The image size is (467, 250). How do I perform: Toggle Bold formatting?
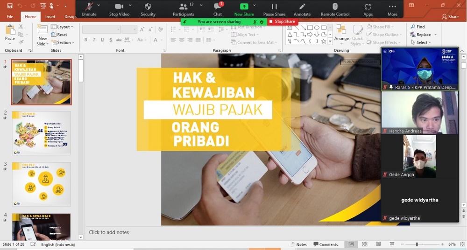[86, 40]
